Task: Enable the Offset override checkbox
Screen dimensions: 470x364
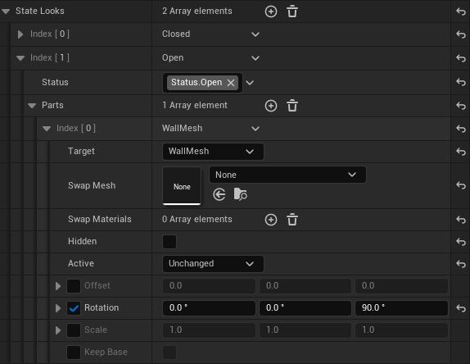Action: click(74, 286)
